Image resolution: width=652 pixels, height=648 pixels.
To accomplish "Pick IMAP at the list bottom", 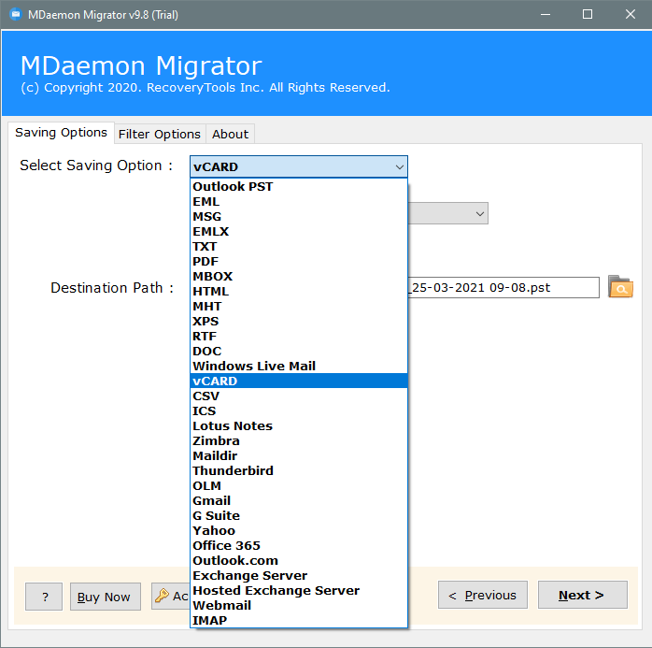I will [299, 621].
